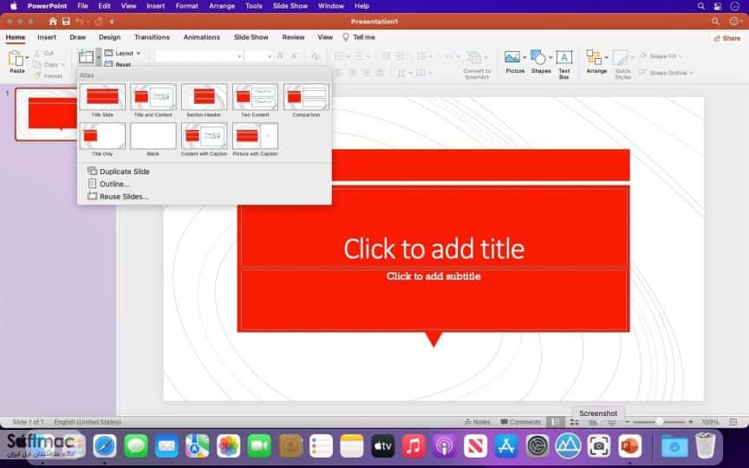Click the Reset slide icon

[109, 64]
